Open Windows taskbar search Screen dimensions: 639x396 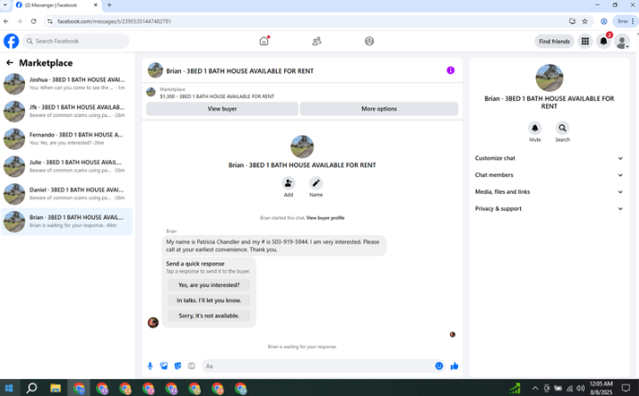click(x=32, y=388)
